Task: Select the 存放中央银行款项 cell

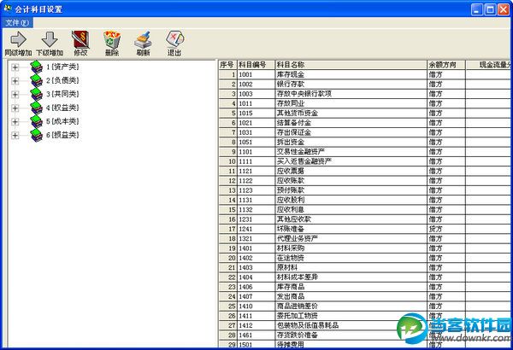Action: click(x=351, y=94)
